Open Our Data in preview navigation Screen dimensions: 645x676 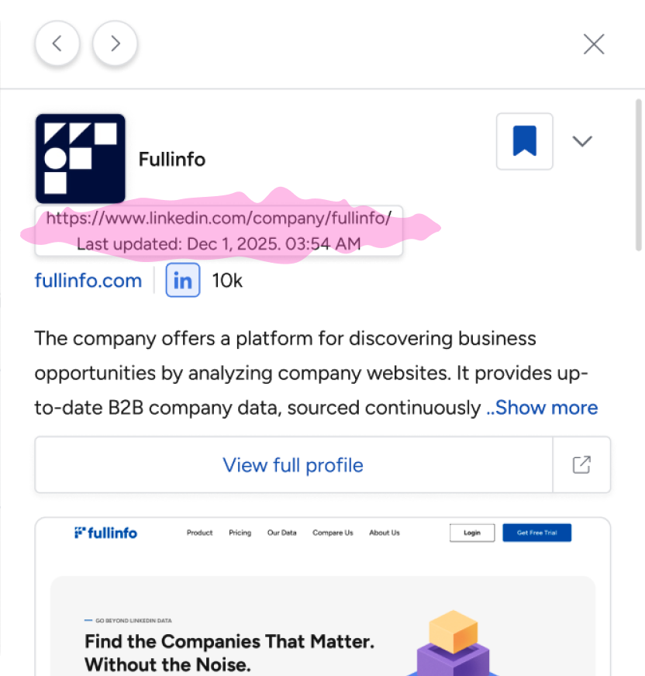[x=281, y=533]
